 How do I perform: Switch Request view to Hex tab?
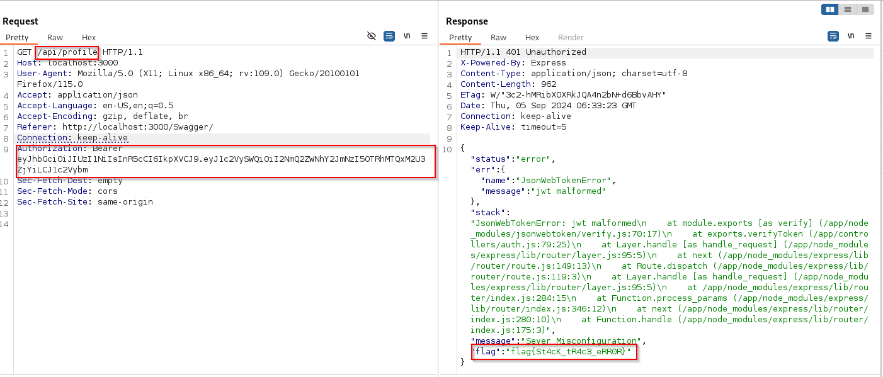pyautogui.click(x=89, y=38)
